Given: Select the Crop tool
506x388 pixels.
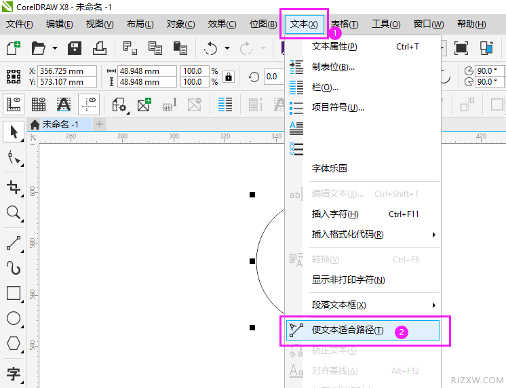Looking at the screenshot, I should (x=13, y=187).
